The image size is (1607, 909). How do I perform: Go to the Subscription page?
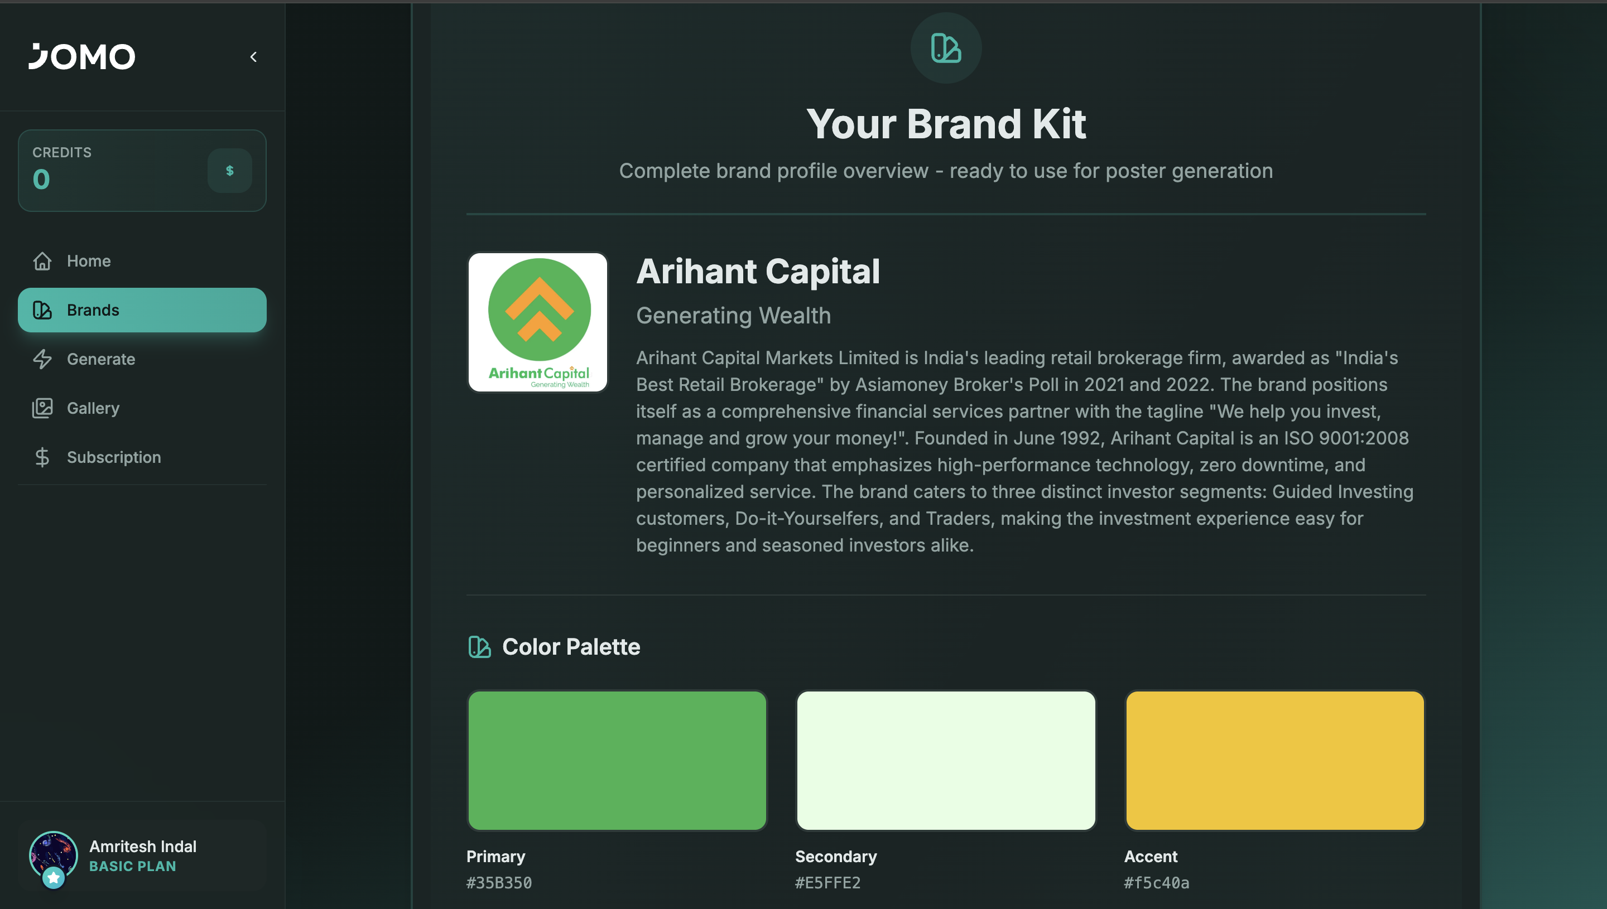point(114,457)
